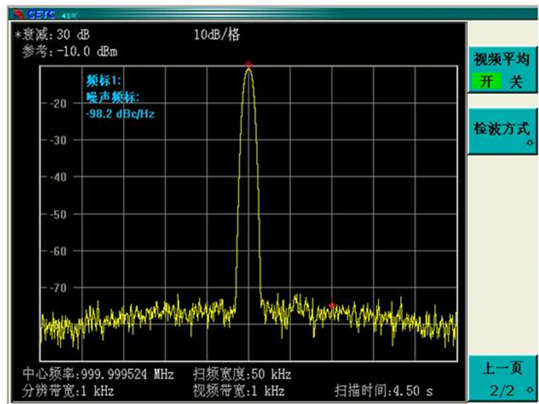Select the red marker on the noise floor
Screen dimensions: 539x404
pos(332,305)
